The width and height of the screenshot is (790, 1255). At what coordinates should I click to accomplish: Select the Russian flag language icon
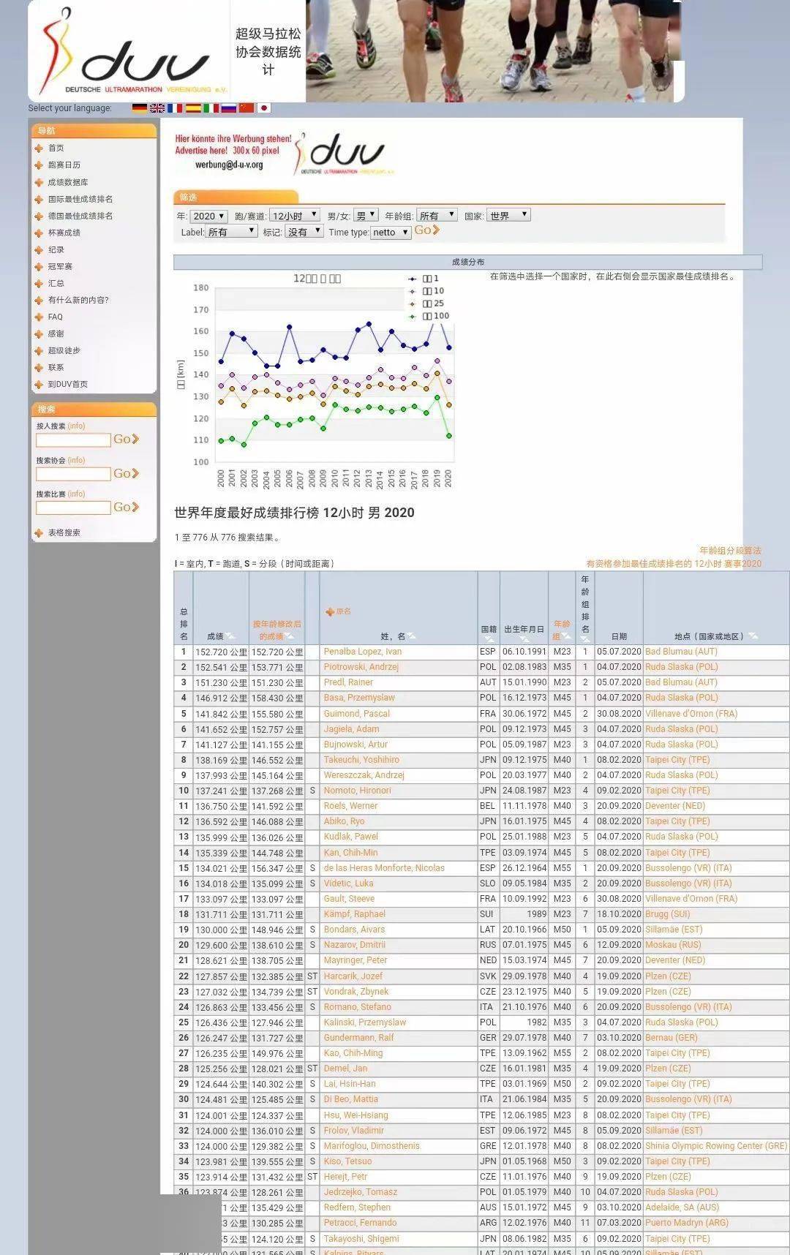(x=228, y=108)
